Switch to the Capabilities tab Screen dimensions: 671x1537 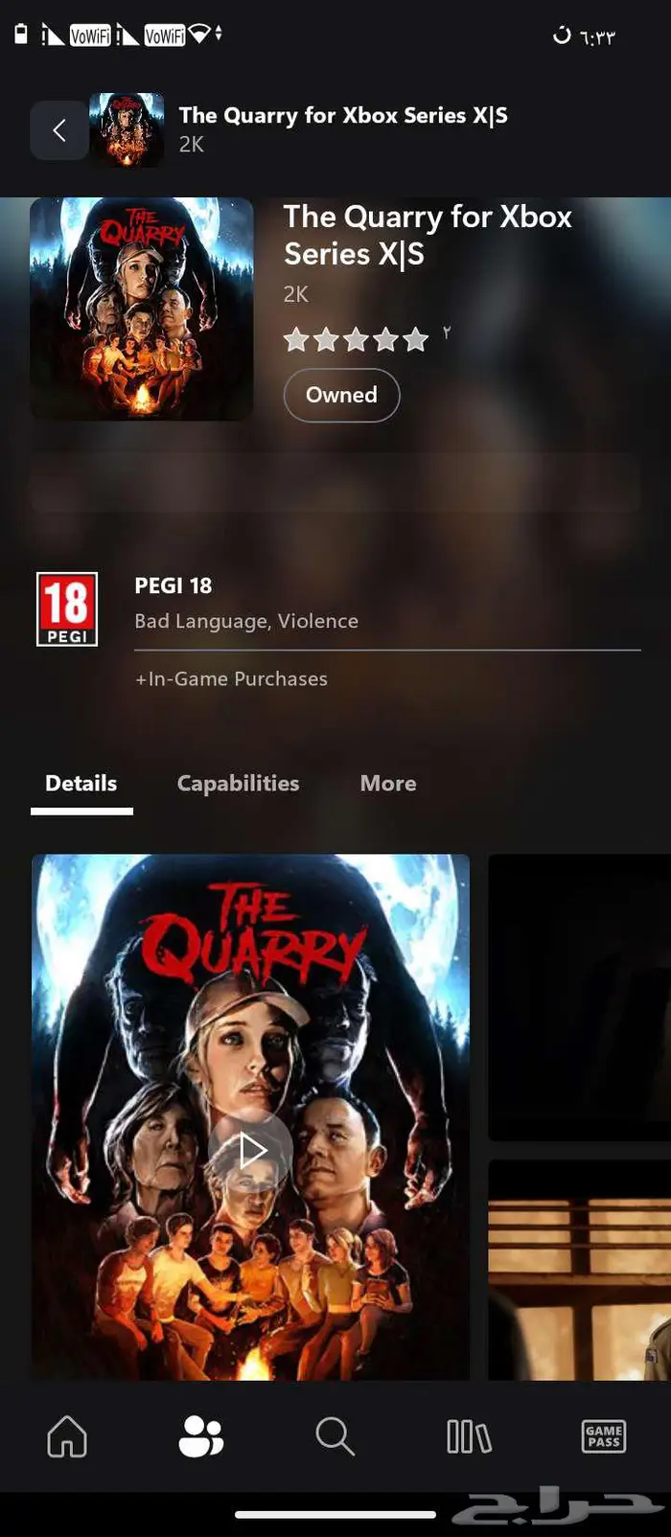pos(238,784)
